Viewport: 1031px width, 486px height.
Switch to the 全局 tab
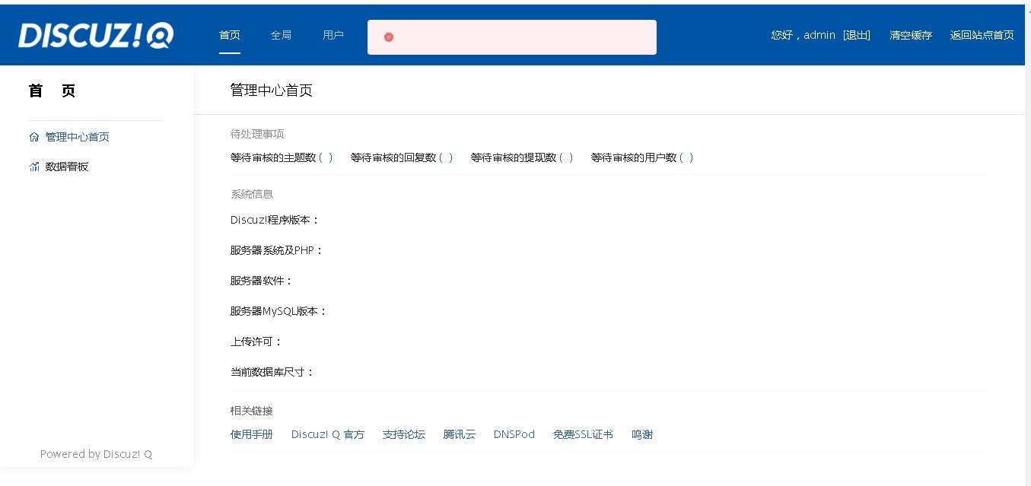[281, 35]
